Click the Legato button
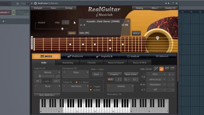Image resolution: width=204 pixels, height=115 pixels. 114,74
